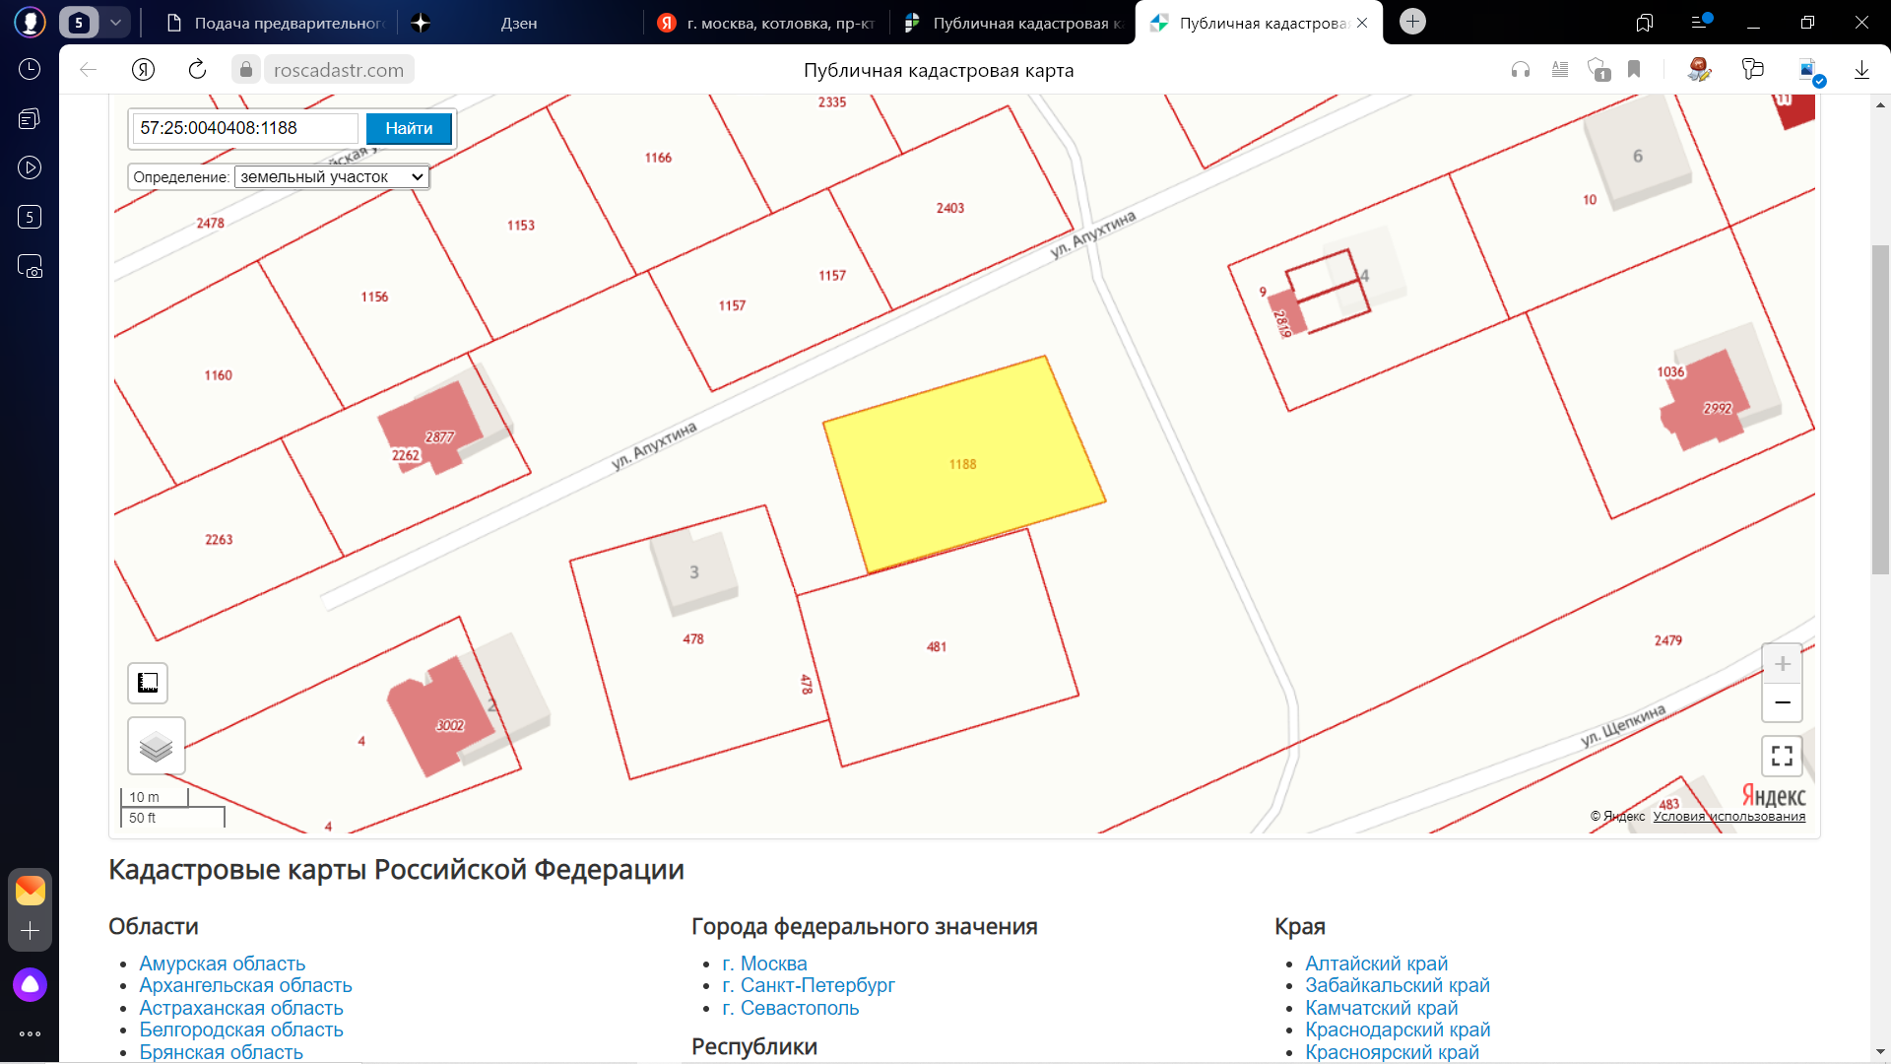
Task: Click the bookmark page icon
Action: [1634, 69]
